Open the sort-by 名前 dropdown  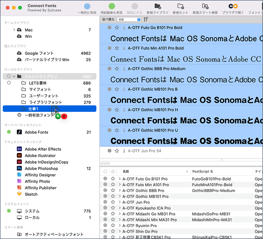[129, 19]
